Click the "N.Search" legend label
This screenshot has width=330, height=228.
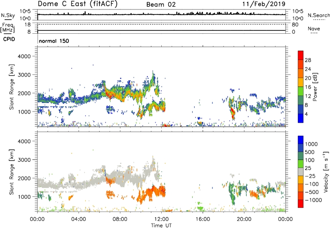click(x=318, y=15)
